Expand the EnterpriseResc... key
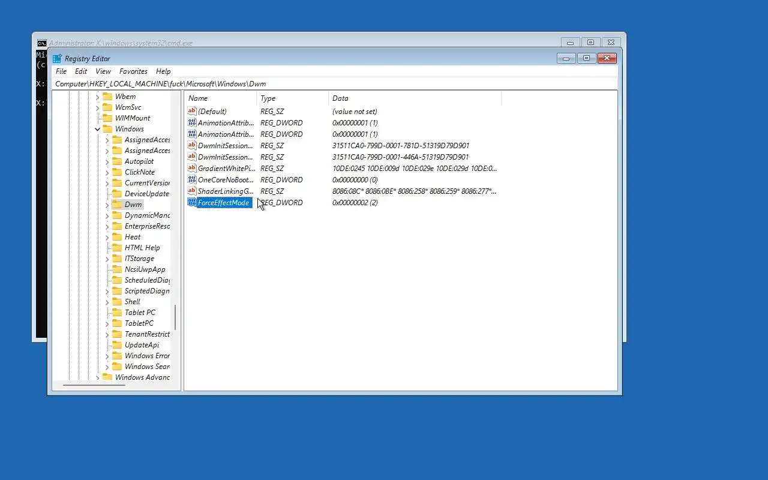Screen dimensions: 768x480 pyautogui.click(x=107, y=226)
